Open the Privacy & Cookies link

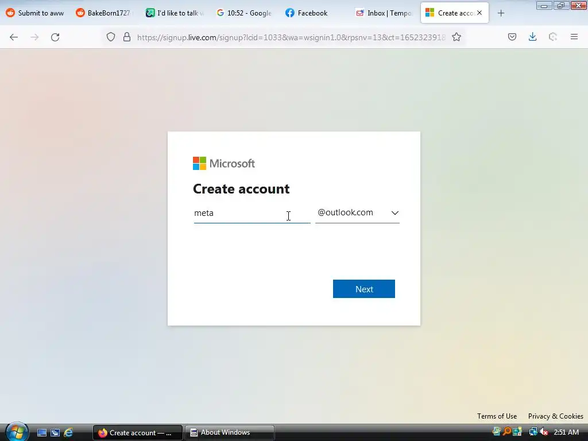pyautogui.click(x=556, y=416)
